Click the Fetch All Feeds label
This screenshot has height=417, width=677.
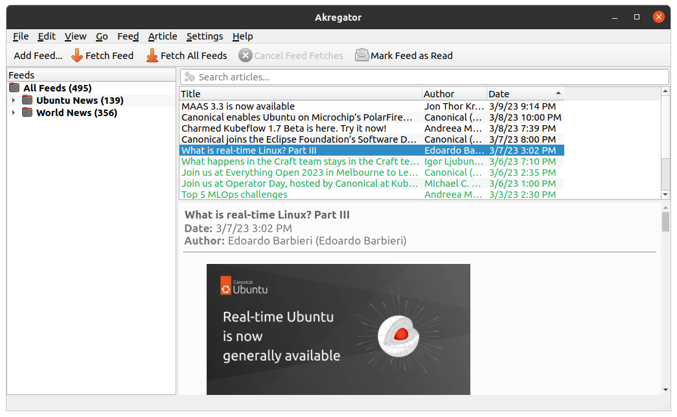(x=194, y=56)
